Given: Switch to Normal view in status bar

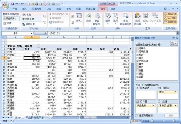Looking at the screenshot, I should click(133, 121).
